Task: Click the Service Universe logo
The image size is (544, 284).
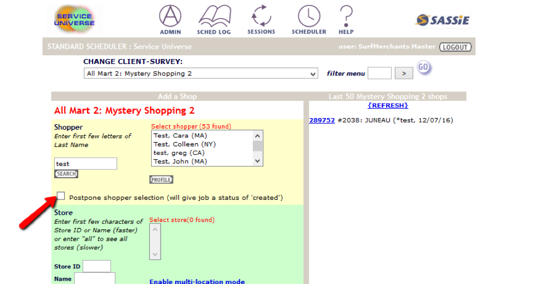Action: [x=75, y=19]
